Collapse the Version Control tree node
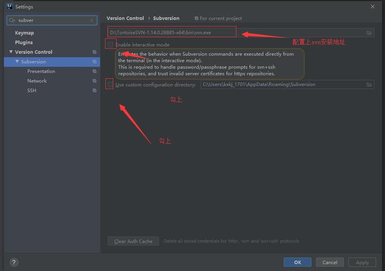This screenshot has height=271, width=385. click(11, 52)
